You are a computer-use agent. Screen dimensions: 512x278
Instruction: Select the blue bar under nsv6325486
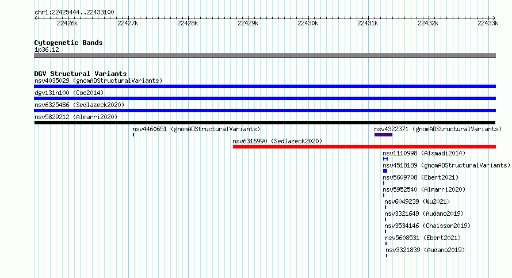265,111
